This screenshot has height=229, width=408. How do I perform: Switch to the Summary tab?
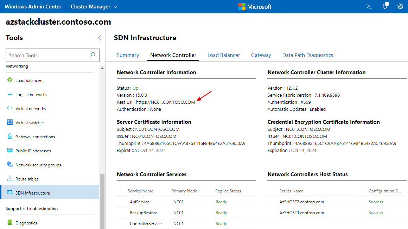pos(128,55)
